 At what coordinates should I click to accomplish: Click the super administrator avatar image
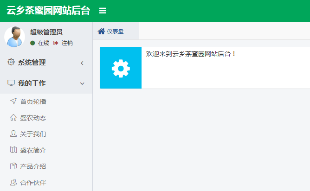14,37
